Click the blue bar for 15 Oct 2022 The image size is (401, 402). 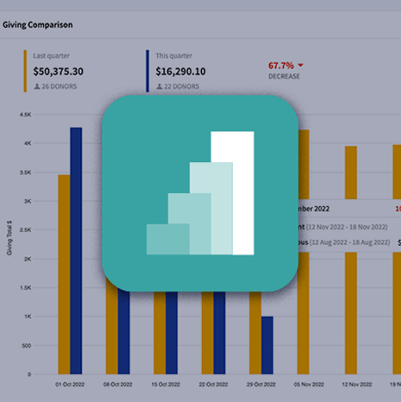point(172,333)
